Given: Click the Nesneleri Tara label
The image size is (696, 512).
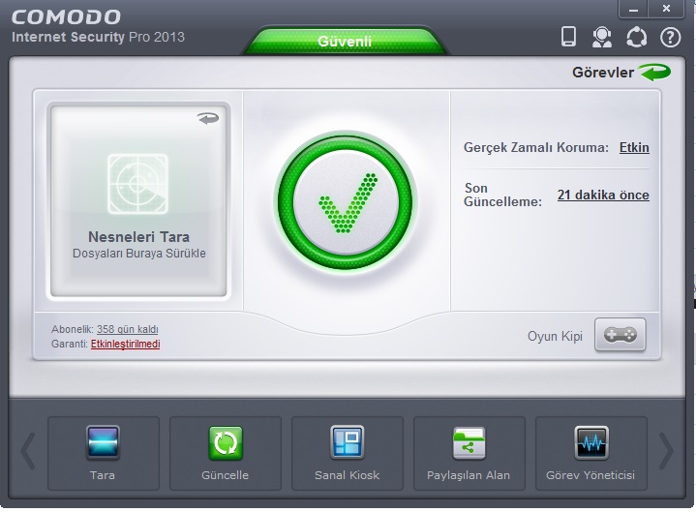Looking at the screenshot, I should click(139, 237).
